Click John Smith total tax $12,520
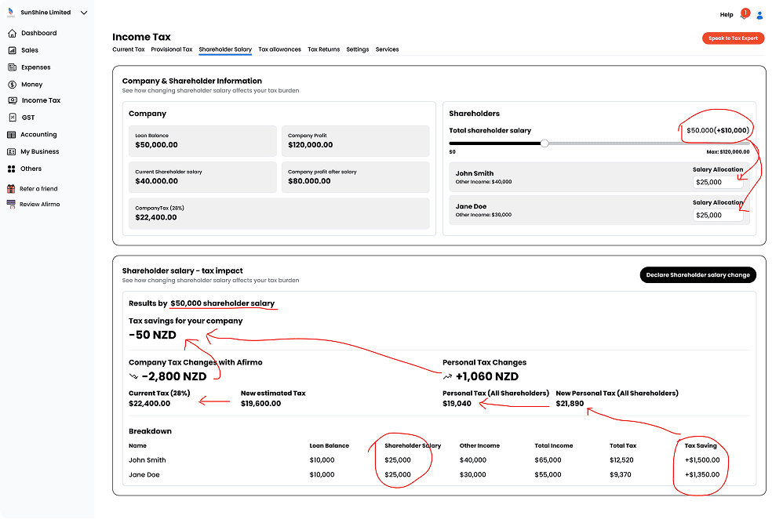The width and height of the screenshot is (783, 519). pos(621,460)
